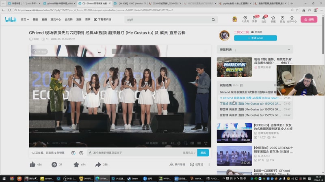Open 番剧 navigation item

pyautogui.click(x=35, y=19)
